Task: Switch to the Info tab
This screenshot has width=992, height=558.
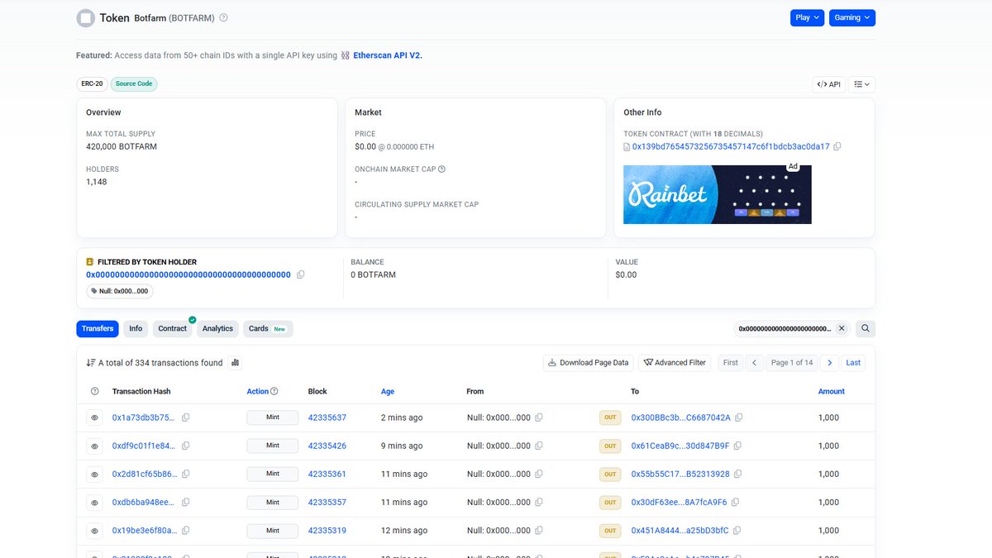Action: 136,328
